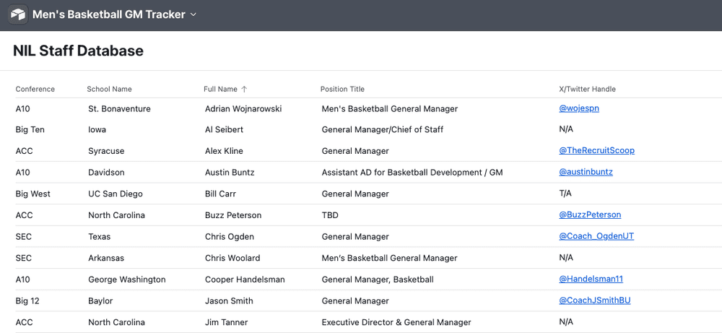Select the Chris Ogden name cell

[230, 237]
